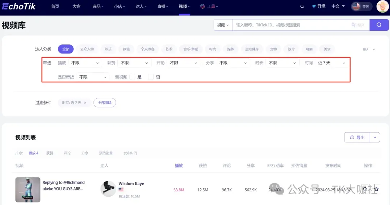Select the 音乐/舞蹈 category
390x205 pixels.
(191, 49)
